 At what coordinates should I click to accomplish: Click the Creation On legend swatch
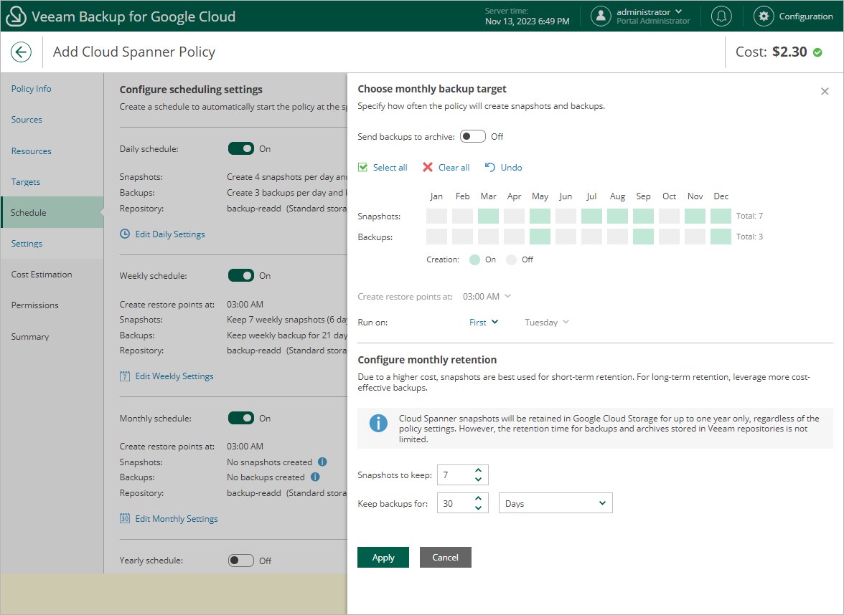pos(474,259)
